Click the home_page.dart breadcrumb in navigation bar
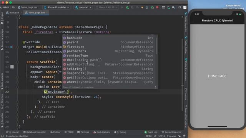Viewport: 246px width, 138px height. tap(28, 7)
